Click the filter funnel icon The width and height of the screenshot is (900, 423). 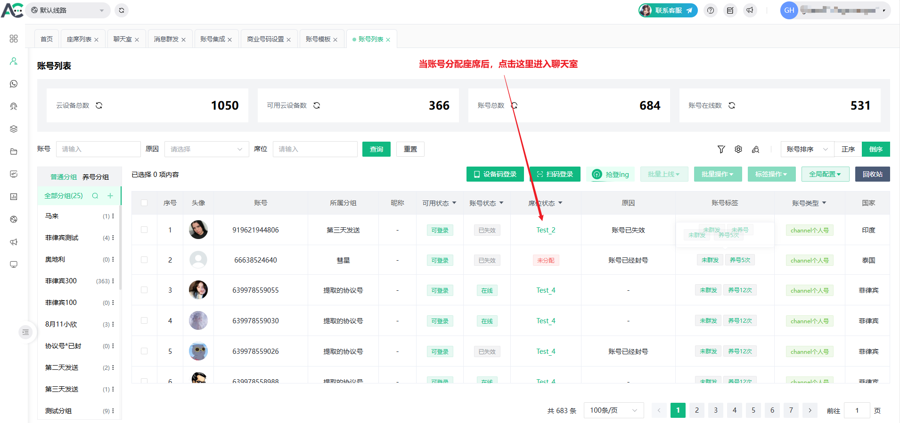point(721,149)
